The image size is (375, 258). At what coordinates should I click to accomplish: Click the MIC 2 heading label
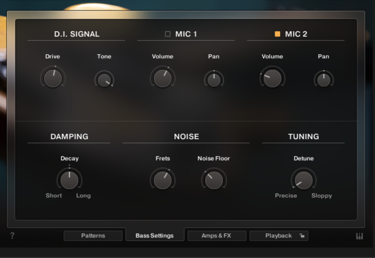click(x=296, y=34)
